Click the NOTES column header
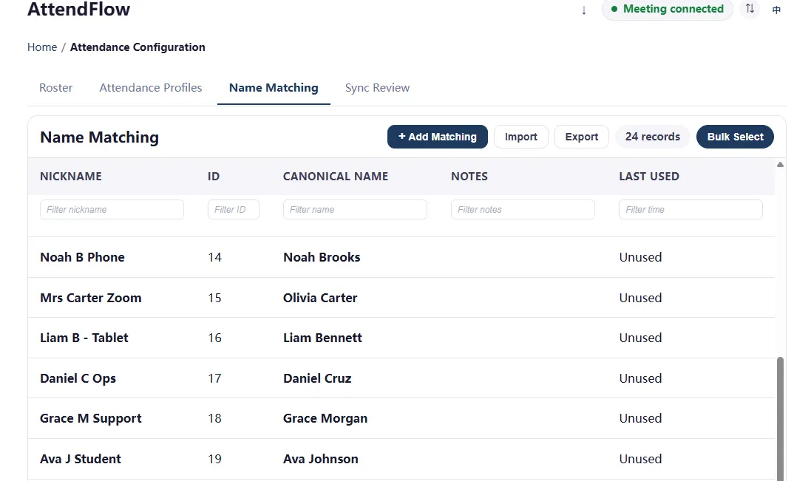The width and height of the screenshot is (811, 481). point(469,176)
